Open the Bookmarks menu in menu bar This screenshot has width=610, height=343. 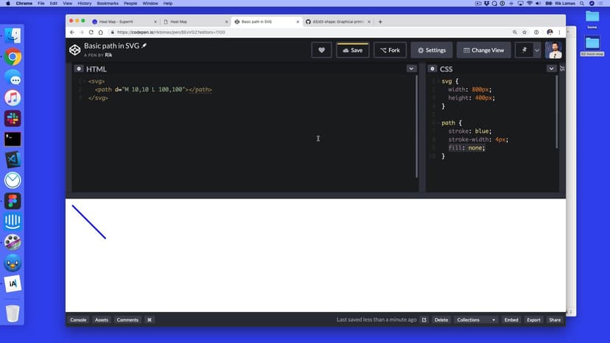pos(107,4)
